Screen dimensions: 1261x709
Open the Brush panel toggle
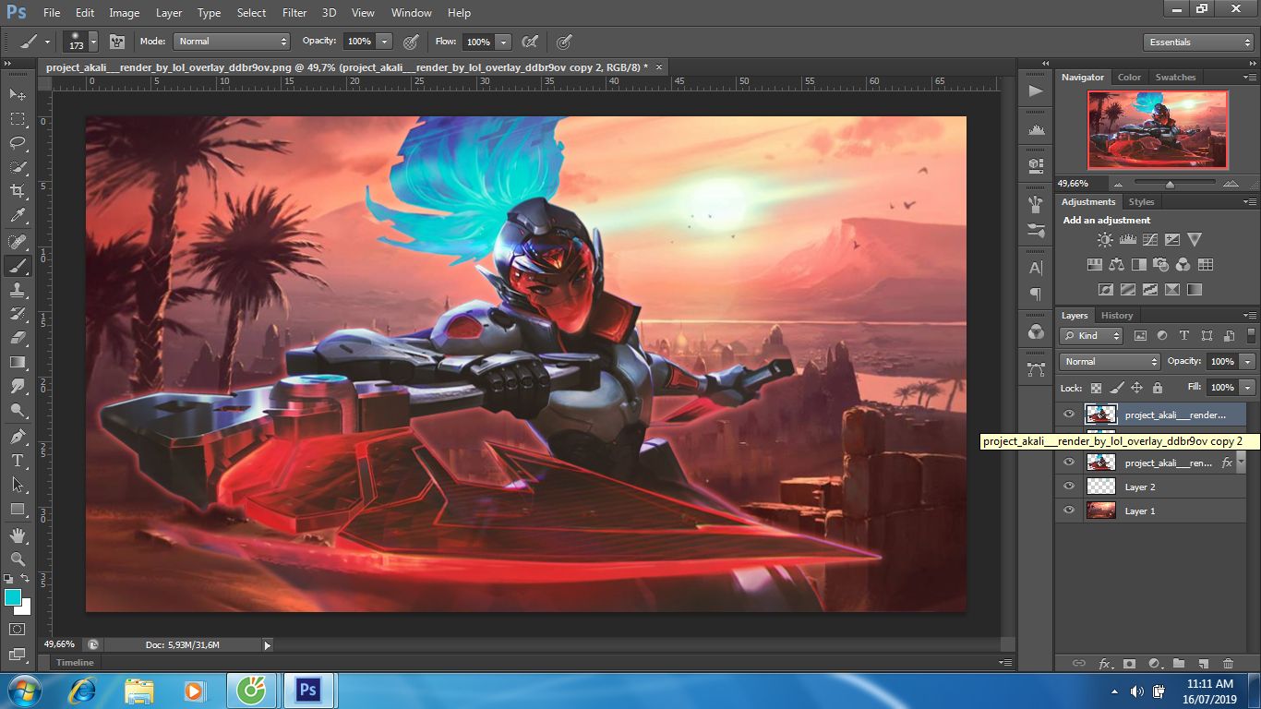117,42
